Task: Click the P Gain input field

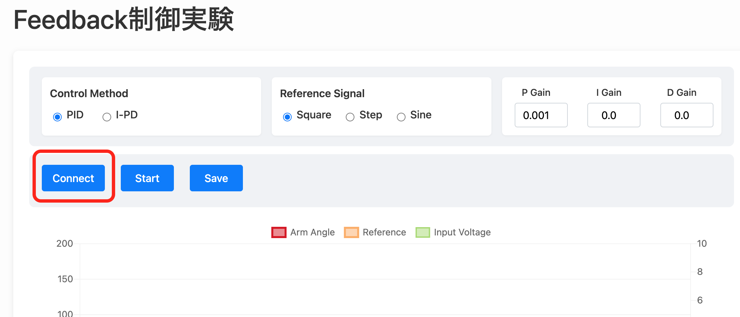Action: click(541, 115)
